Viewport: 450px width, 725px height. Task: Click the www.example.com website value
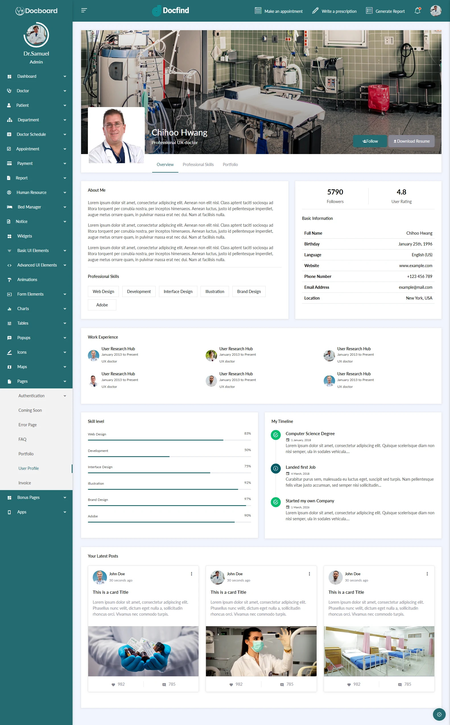click(x=416, y=266)
